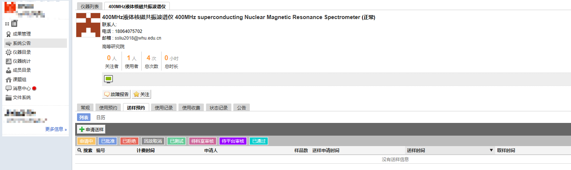Viewport: 571px width, 170px height.
Task: Open 文件系统 file system
Action: pyautogui.click(x=22, y=98)
